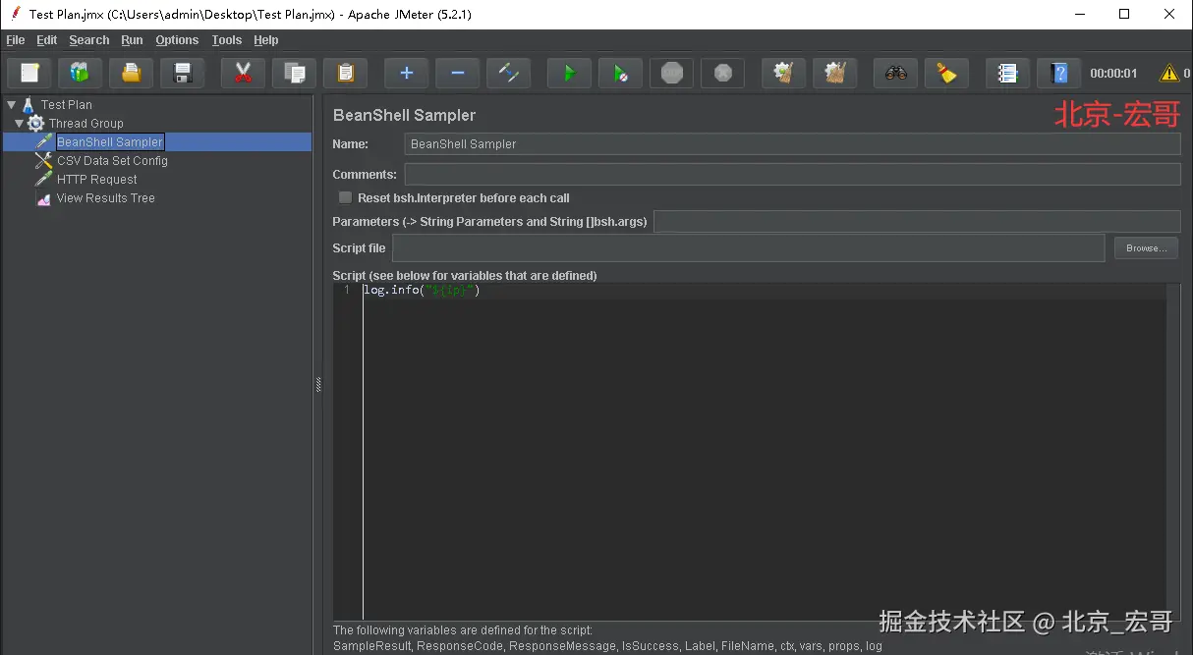Select CSV Data Set Config node

[112, 160]
